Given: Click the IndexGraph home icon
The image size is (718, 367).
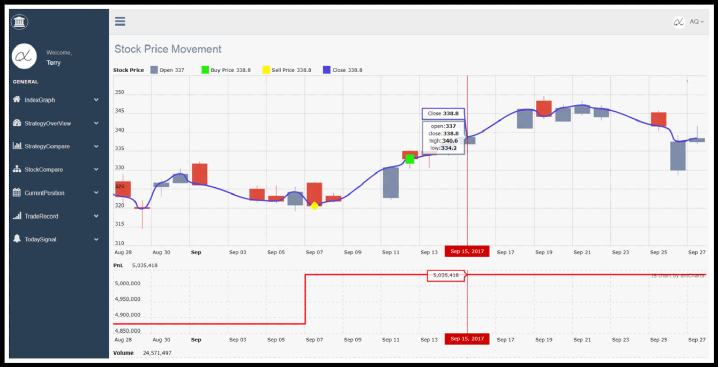Looking at the screenshot, I should pos(17,100).
